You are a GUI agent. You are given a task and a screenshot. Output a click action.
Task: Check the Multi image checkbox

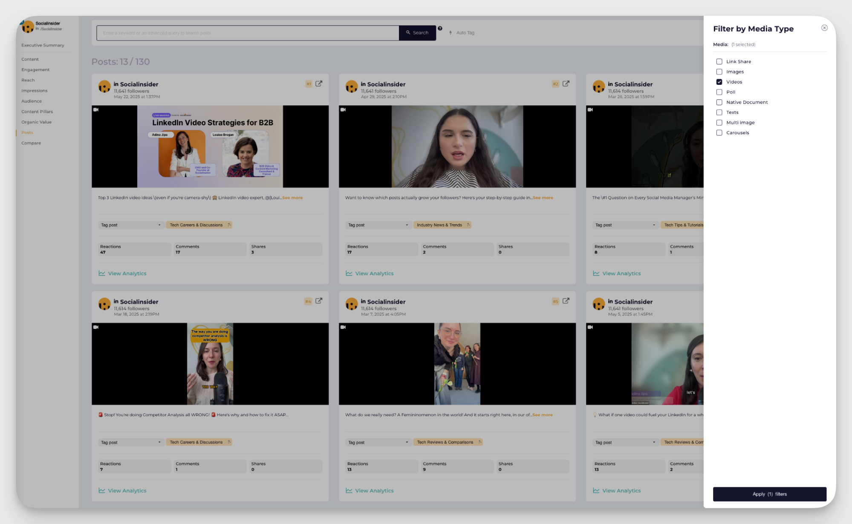point(719,123)
